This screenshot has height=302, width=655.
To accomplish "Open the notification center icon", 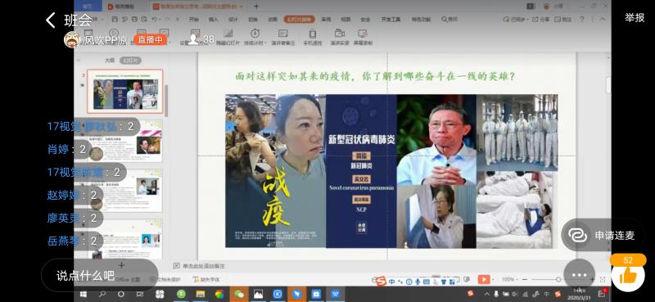I will (x=602, y=294).
